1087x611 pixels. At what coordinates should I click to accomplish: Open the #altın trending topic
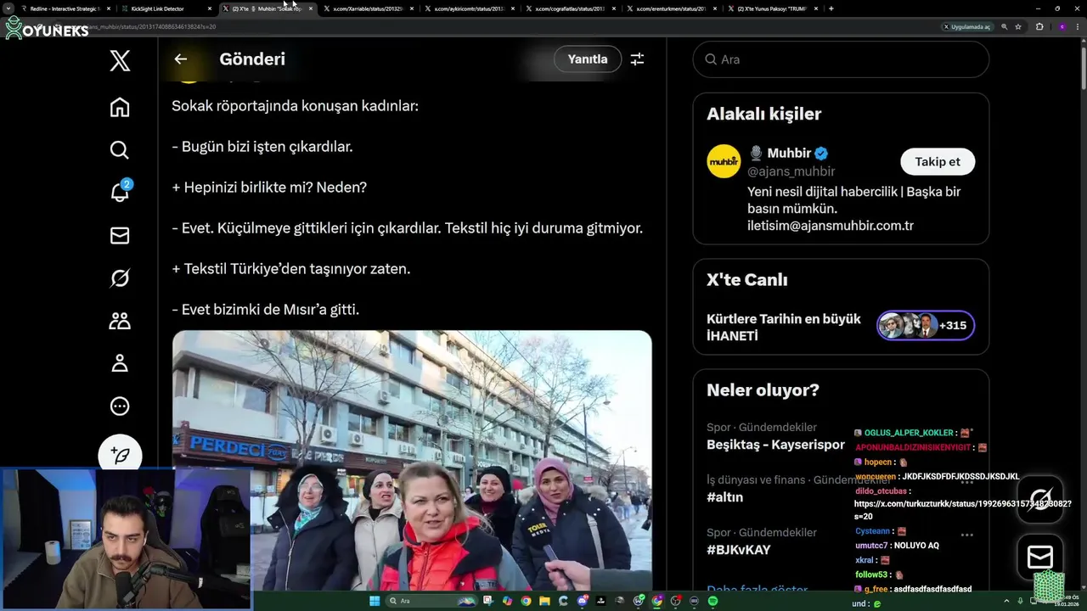click(x=724, y=497)
